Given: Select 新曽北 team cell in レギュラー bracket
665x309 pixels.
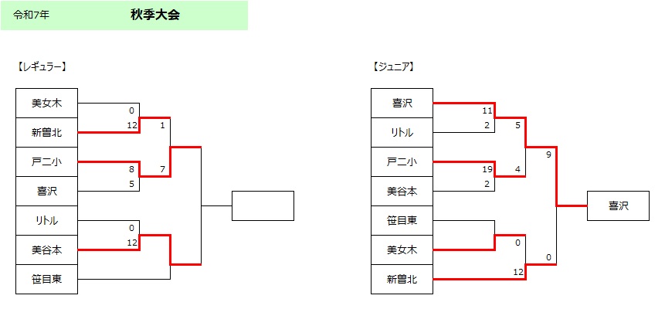Looking at the screenshot, I should pos(46,132).
